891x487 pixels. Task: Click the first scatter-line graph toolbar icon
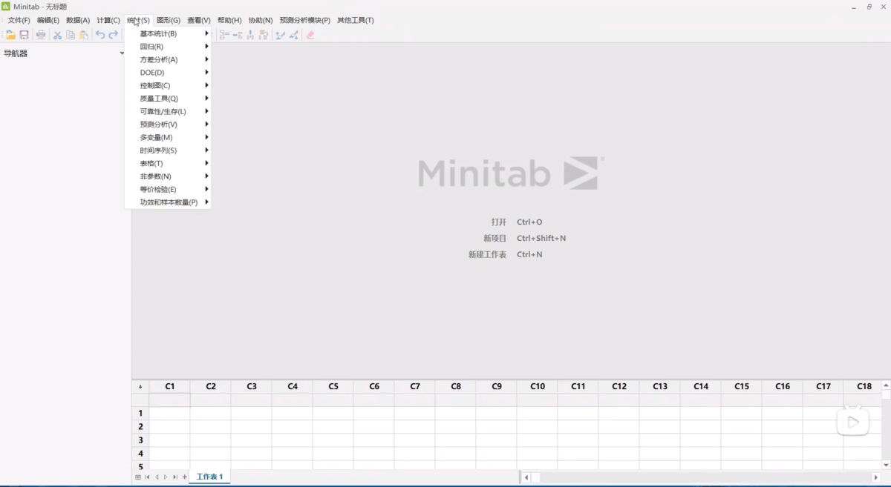[280, 35]
